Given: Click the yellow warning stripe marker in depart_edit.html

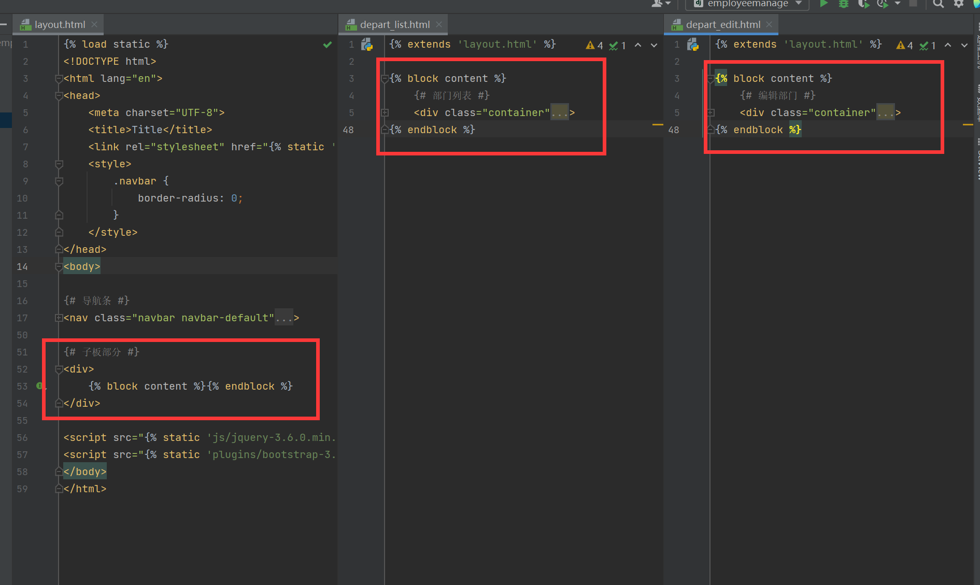Looking at the screenshot, I should tap(968, 125).
